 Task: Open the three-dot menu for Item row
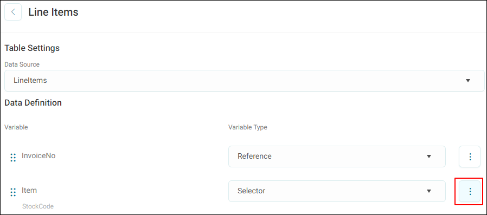470,191
